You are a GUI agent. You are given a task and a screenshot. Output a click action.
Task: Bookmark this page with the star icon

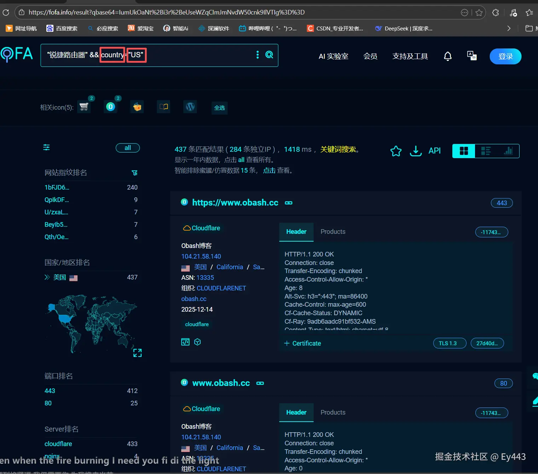click(x=479, y=13)
